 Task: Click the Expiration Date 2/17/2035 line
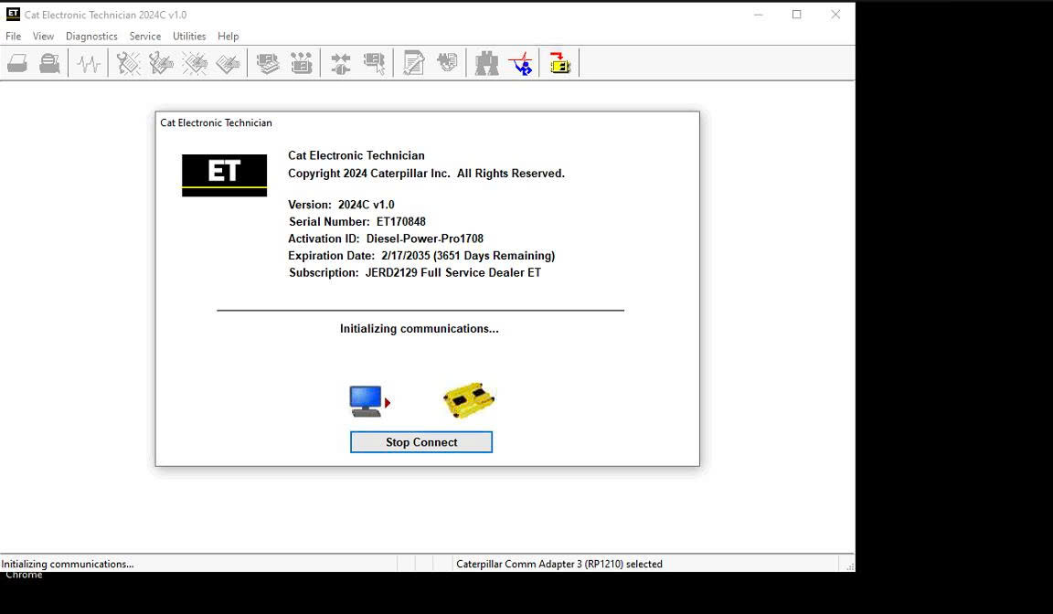coord(421,256)
